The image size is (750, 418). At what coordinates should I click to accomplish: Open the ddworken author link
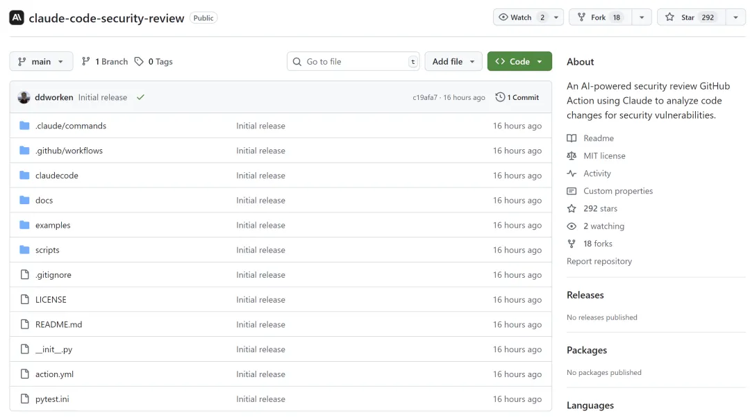(x=54, y=97)
